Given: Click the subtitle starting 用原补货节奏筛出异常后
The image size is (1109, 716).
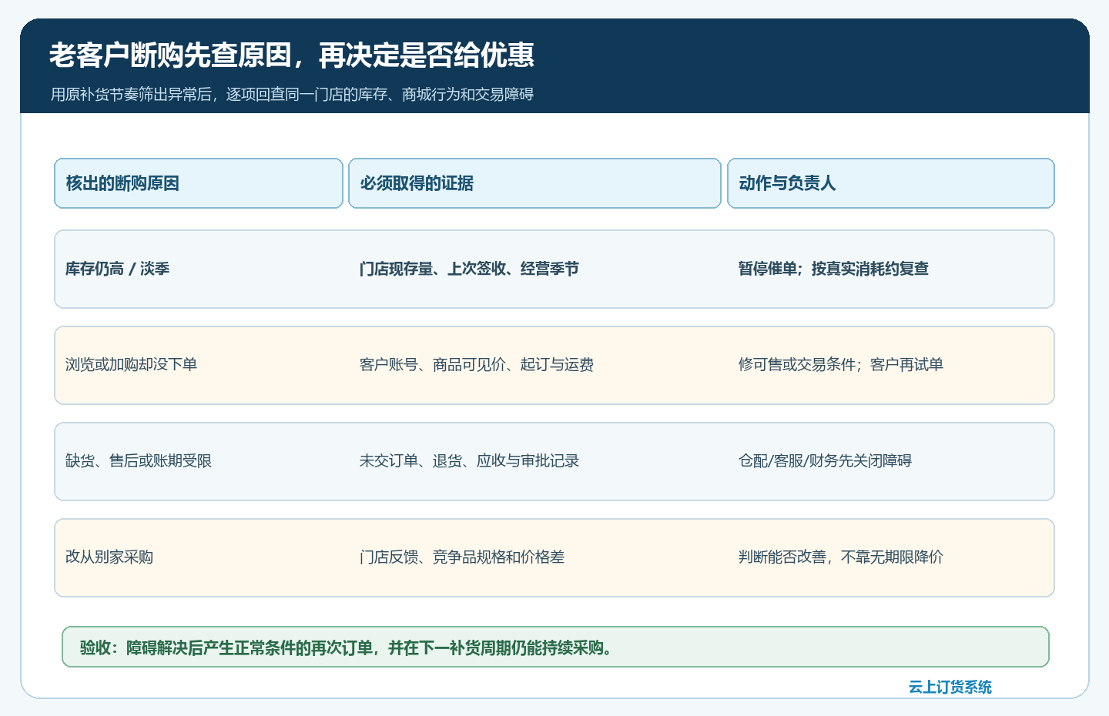Looking at the screenshot, I should (x=292, y=95).
